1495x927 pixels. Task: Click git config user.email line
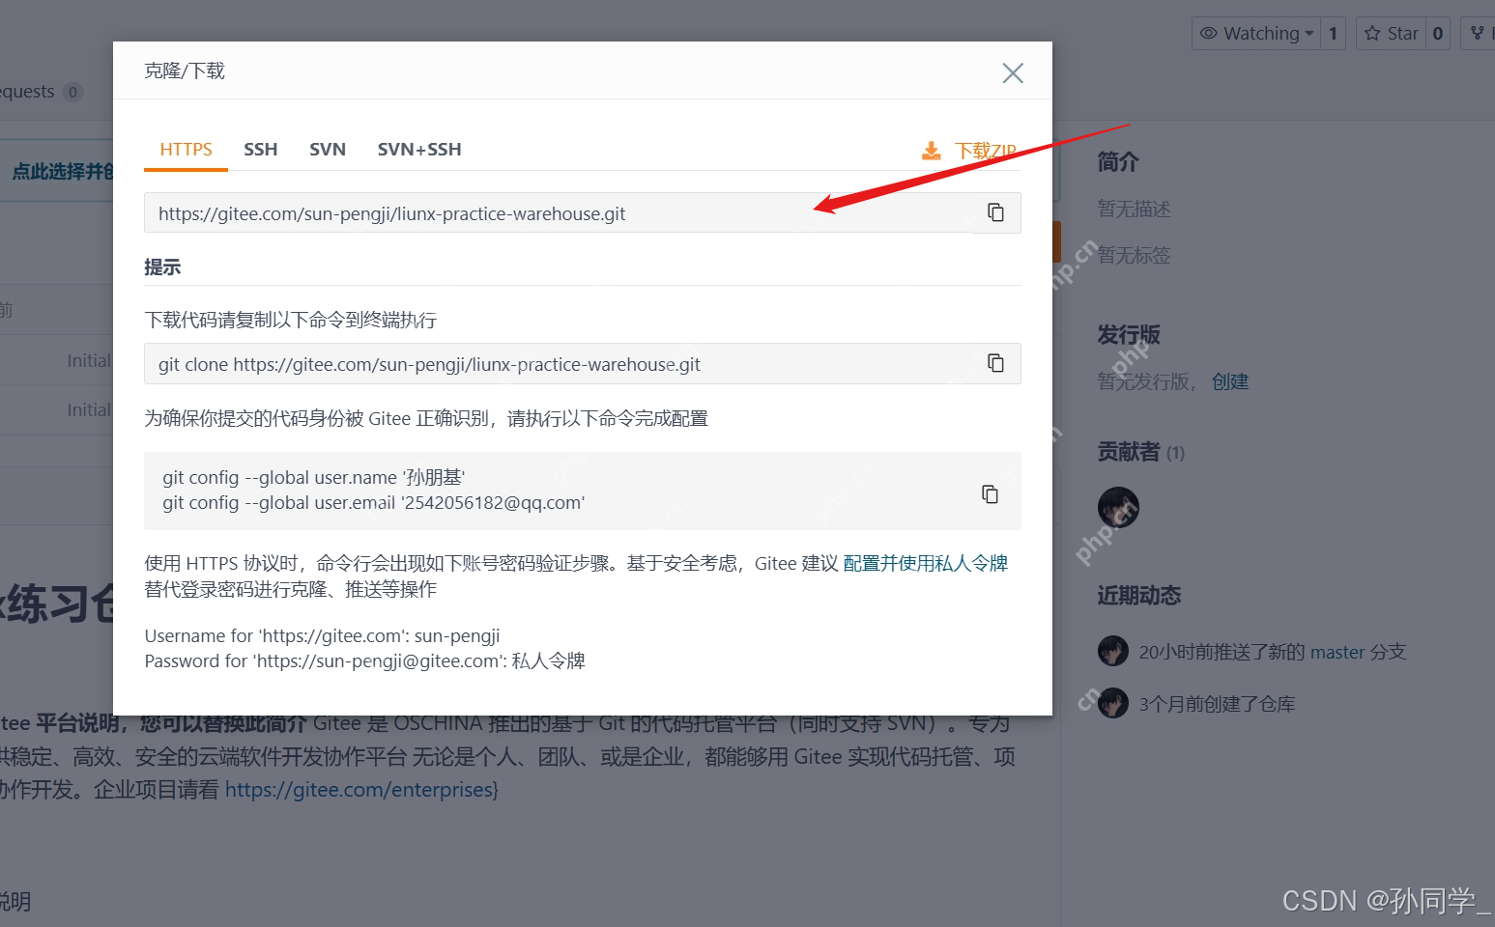point(374,502)
